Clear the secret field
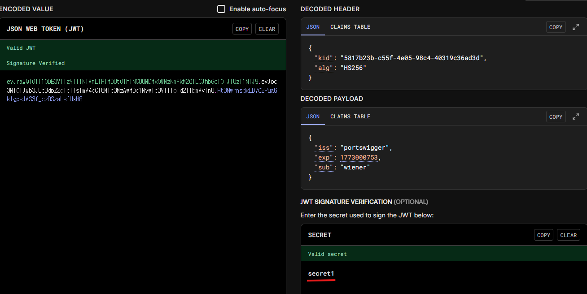 569,235
